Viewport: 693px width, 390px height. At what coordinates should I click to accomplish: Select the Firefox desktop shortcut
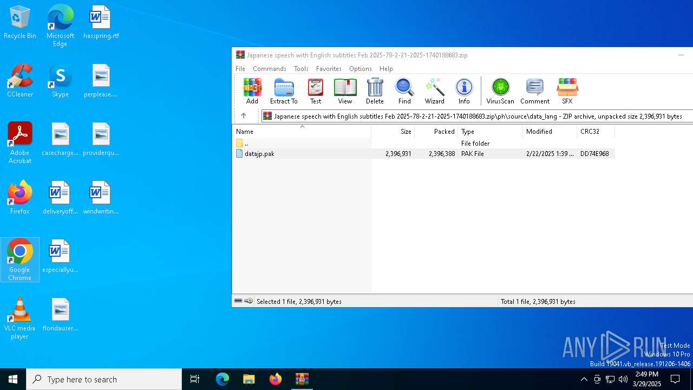tap(20, 198)
